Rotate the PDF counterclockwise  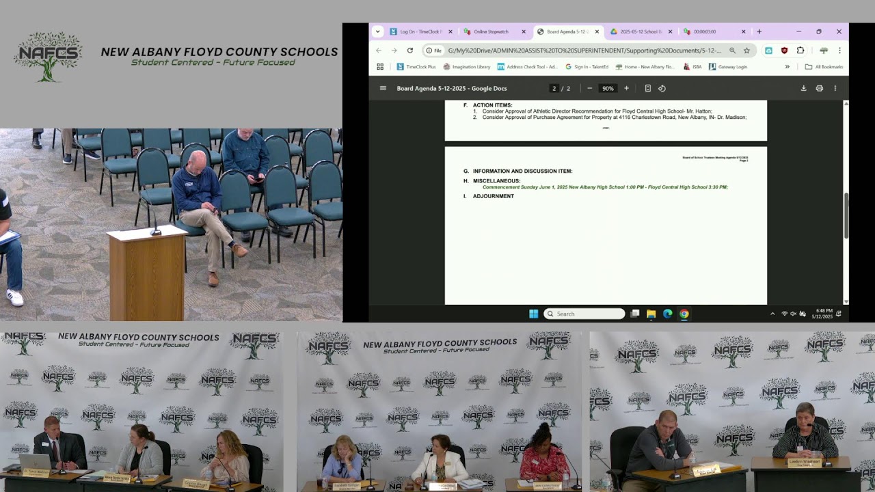pos(662,88)
